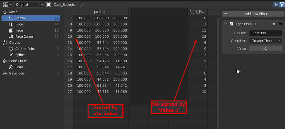This screenshot has width=285, height=129.
Task: Select the Point Cloud Point domain
Action: coord(31,67)
